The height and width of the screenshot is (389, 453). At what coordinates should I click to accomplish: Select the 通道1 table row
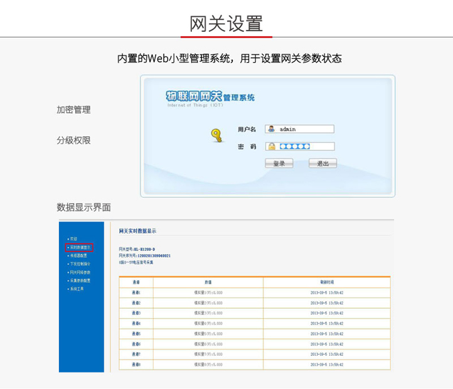point(255,293)
